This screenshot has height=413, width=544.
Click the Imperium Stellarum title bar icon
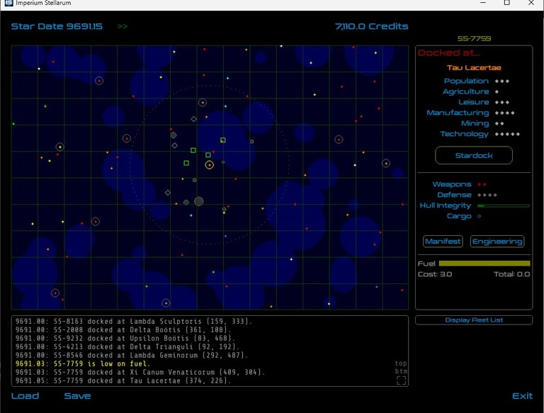[x=8, y=3]
